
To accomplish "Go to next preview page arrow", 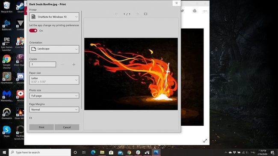I will pos(137,14).
